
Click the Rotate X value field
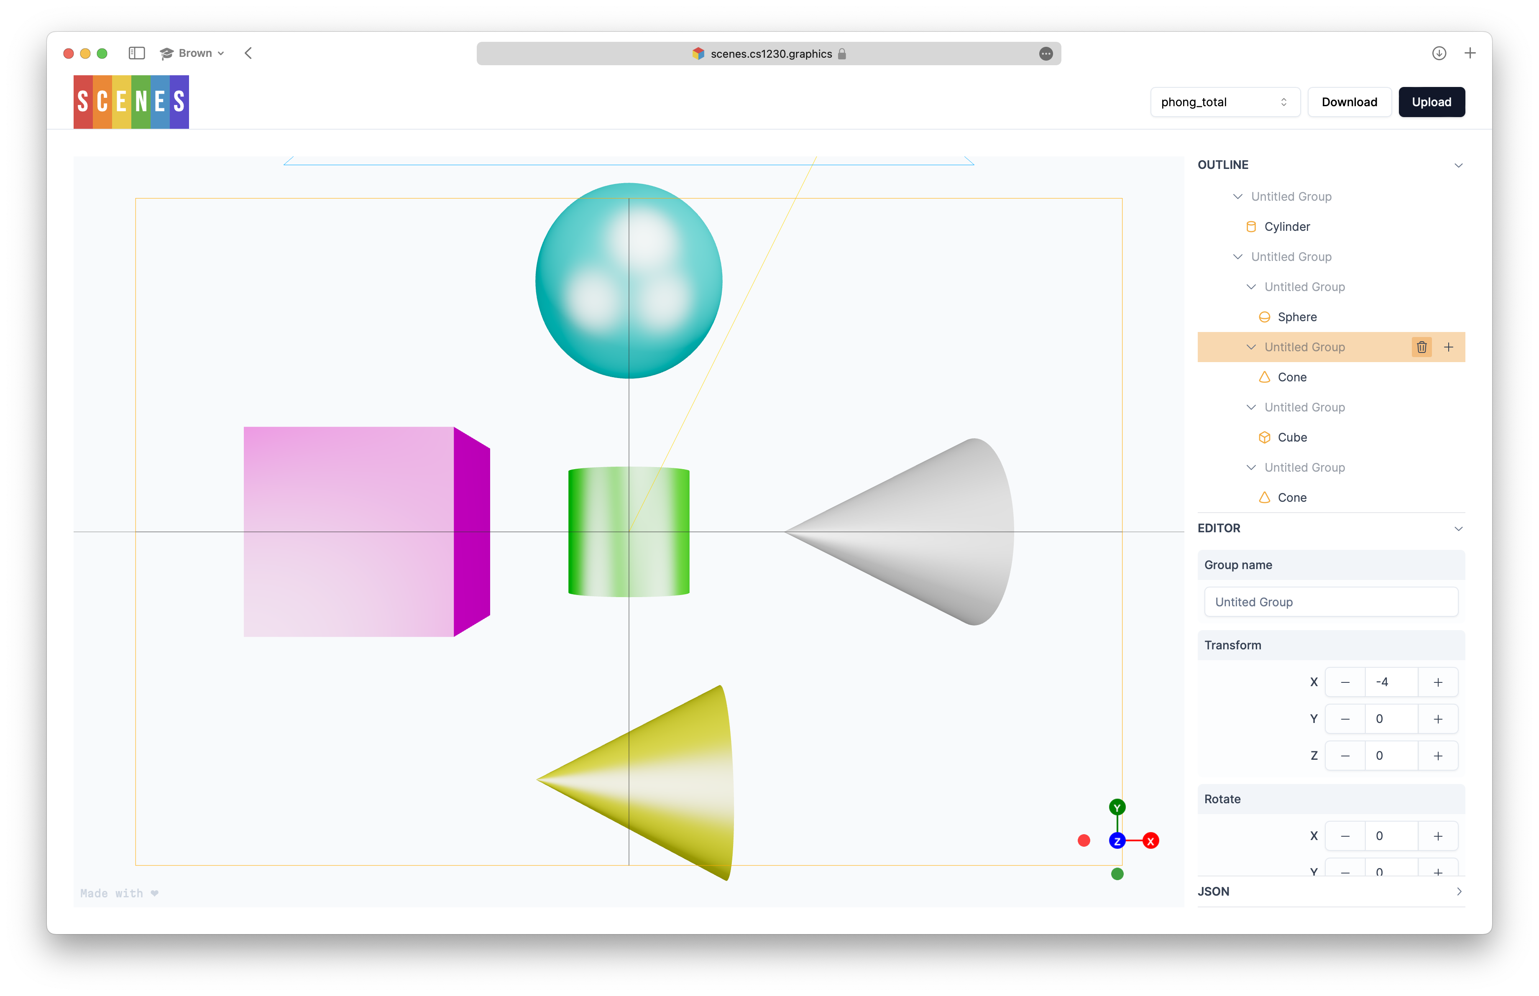(1391, 836)
